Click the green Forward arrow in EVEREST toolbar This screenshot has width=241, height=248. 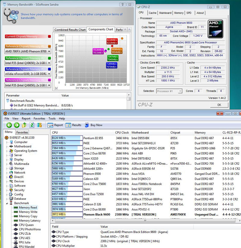17,125
